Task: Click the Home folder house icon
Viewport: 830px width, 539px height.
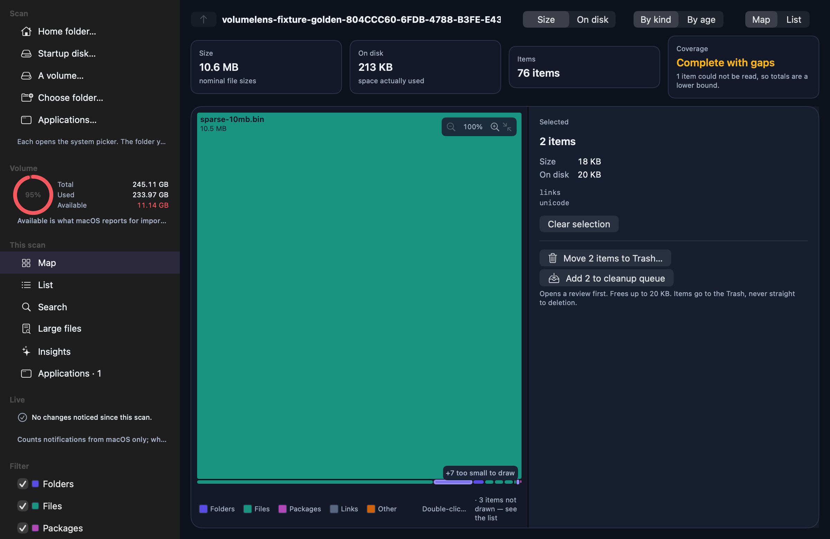Action: click(26, 31)
